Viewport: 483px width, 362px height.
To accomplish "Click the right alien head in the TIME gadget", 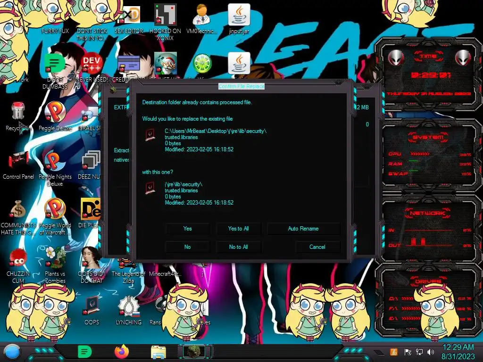I will point(463,58).
